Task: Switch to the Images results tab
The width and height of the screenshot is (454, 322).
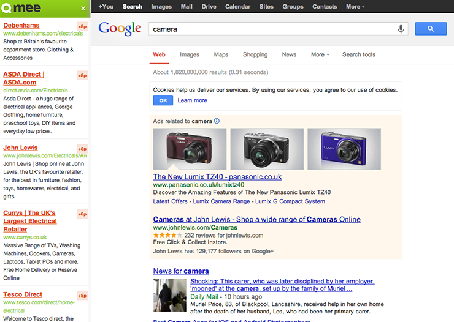Action: [x=190, y=54]
